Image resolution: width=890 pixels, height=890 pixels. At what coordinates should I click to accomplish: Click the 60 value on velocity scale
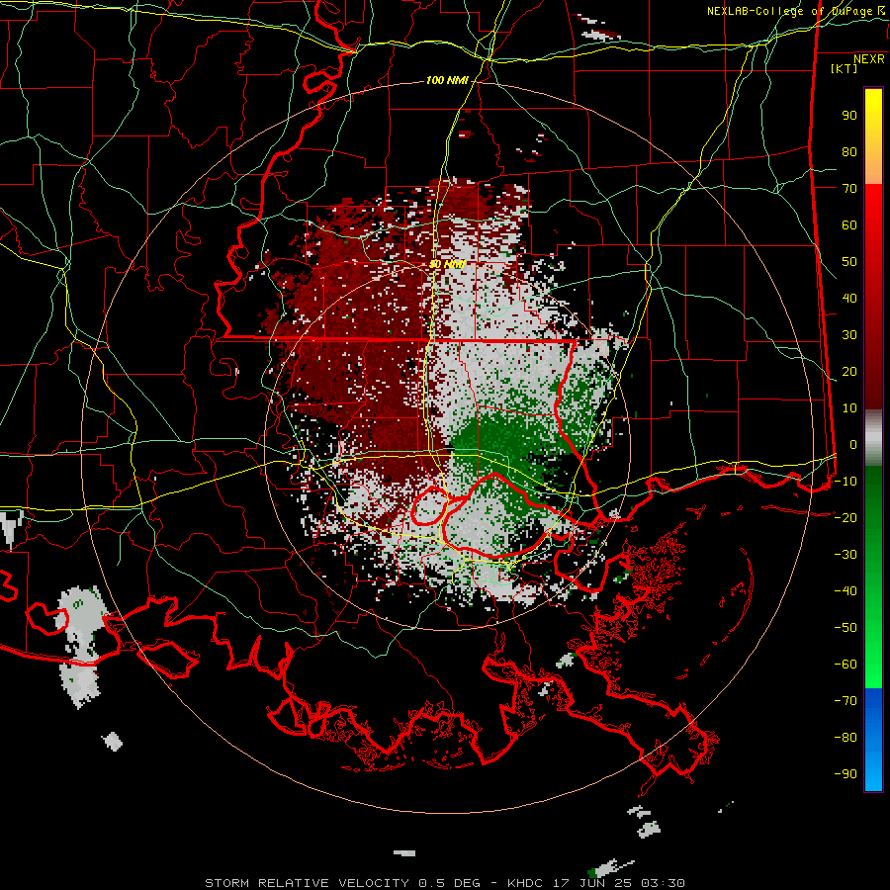(849, 224)
